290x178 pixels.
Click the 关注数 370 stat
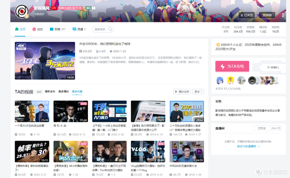tap(226, 29)
